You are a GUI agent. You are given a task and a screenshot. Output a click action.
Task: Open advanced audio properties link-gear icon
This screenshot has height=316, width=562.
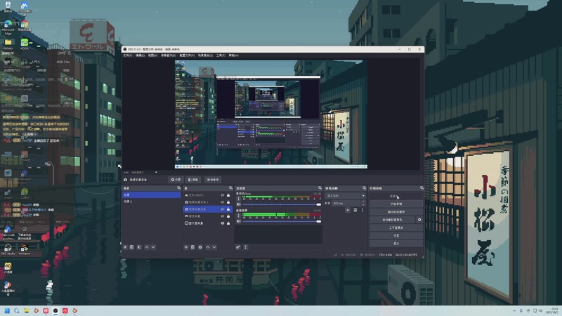[238, 247]
